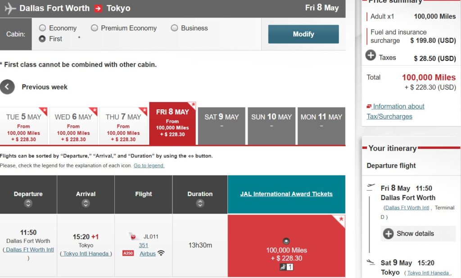This screenshot has height=278, width=461.
Task: Open Information about Tax/Surcharges link
Action: 395,112
